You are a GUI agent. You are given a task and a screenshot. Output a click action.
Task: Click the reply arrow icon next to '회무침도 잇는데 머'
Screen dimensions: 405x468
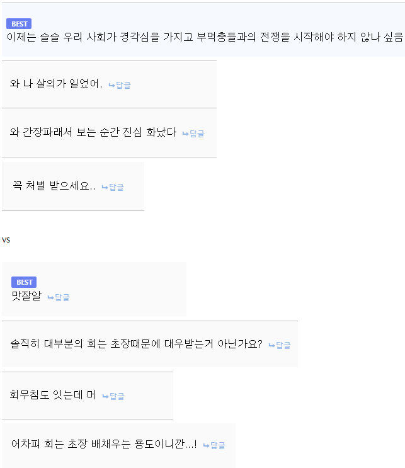[x=105, y=396]
